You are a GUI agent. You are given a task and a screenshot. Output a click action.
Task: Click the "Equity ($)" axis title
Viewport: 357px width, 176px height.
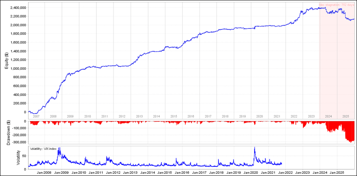tap(7, 59)
